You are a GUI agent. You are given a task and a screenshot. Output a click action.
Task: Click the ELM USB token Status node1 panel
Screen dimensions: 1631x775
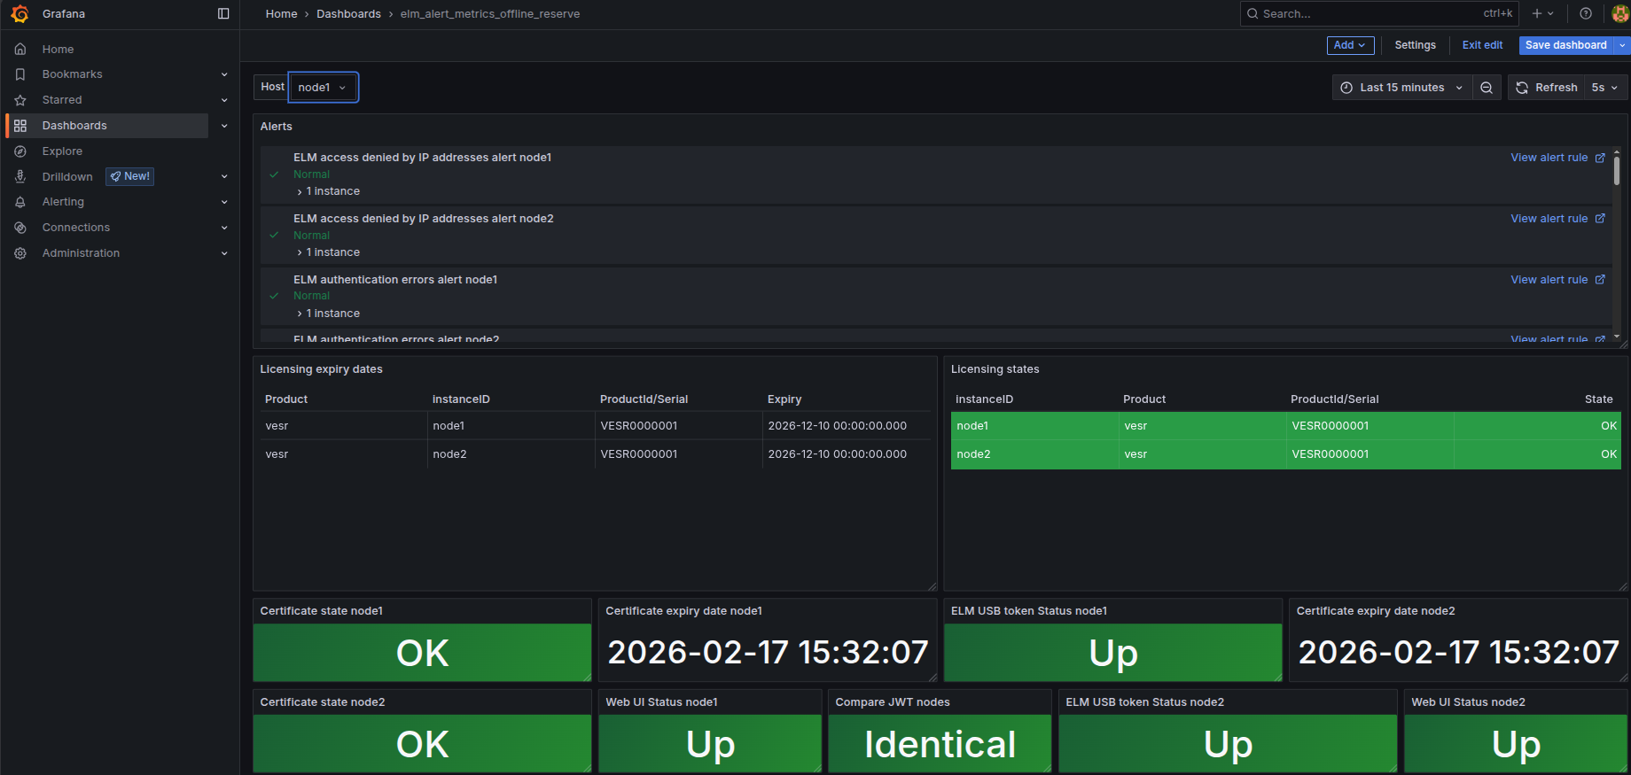pos(1112,653)
